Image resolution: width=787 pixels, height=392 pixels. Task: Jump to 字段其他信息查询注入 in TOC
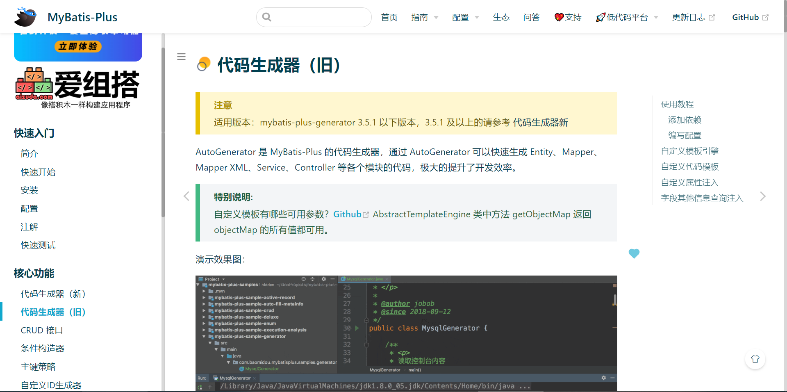point(702,198)
